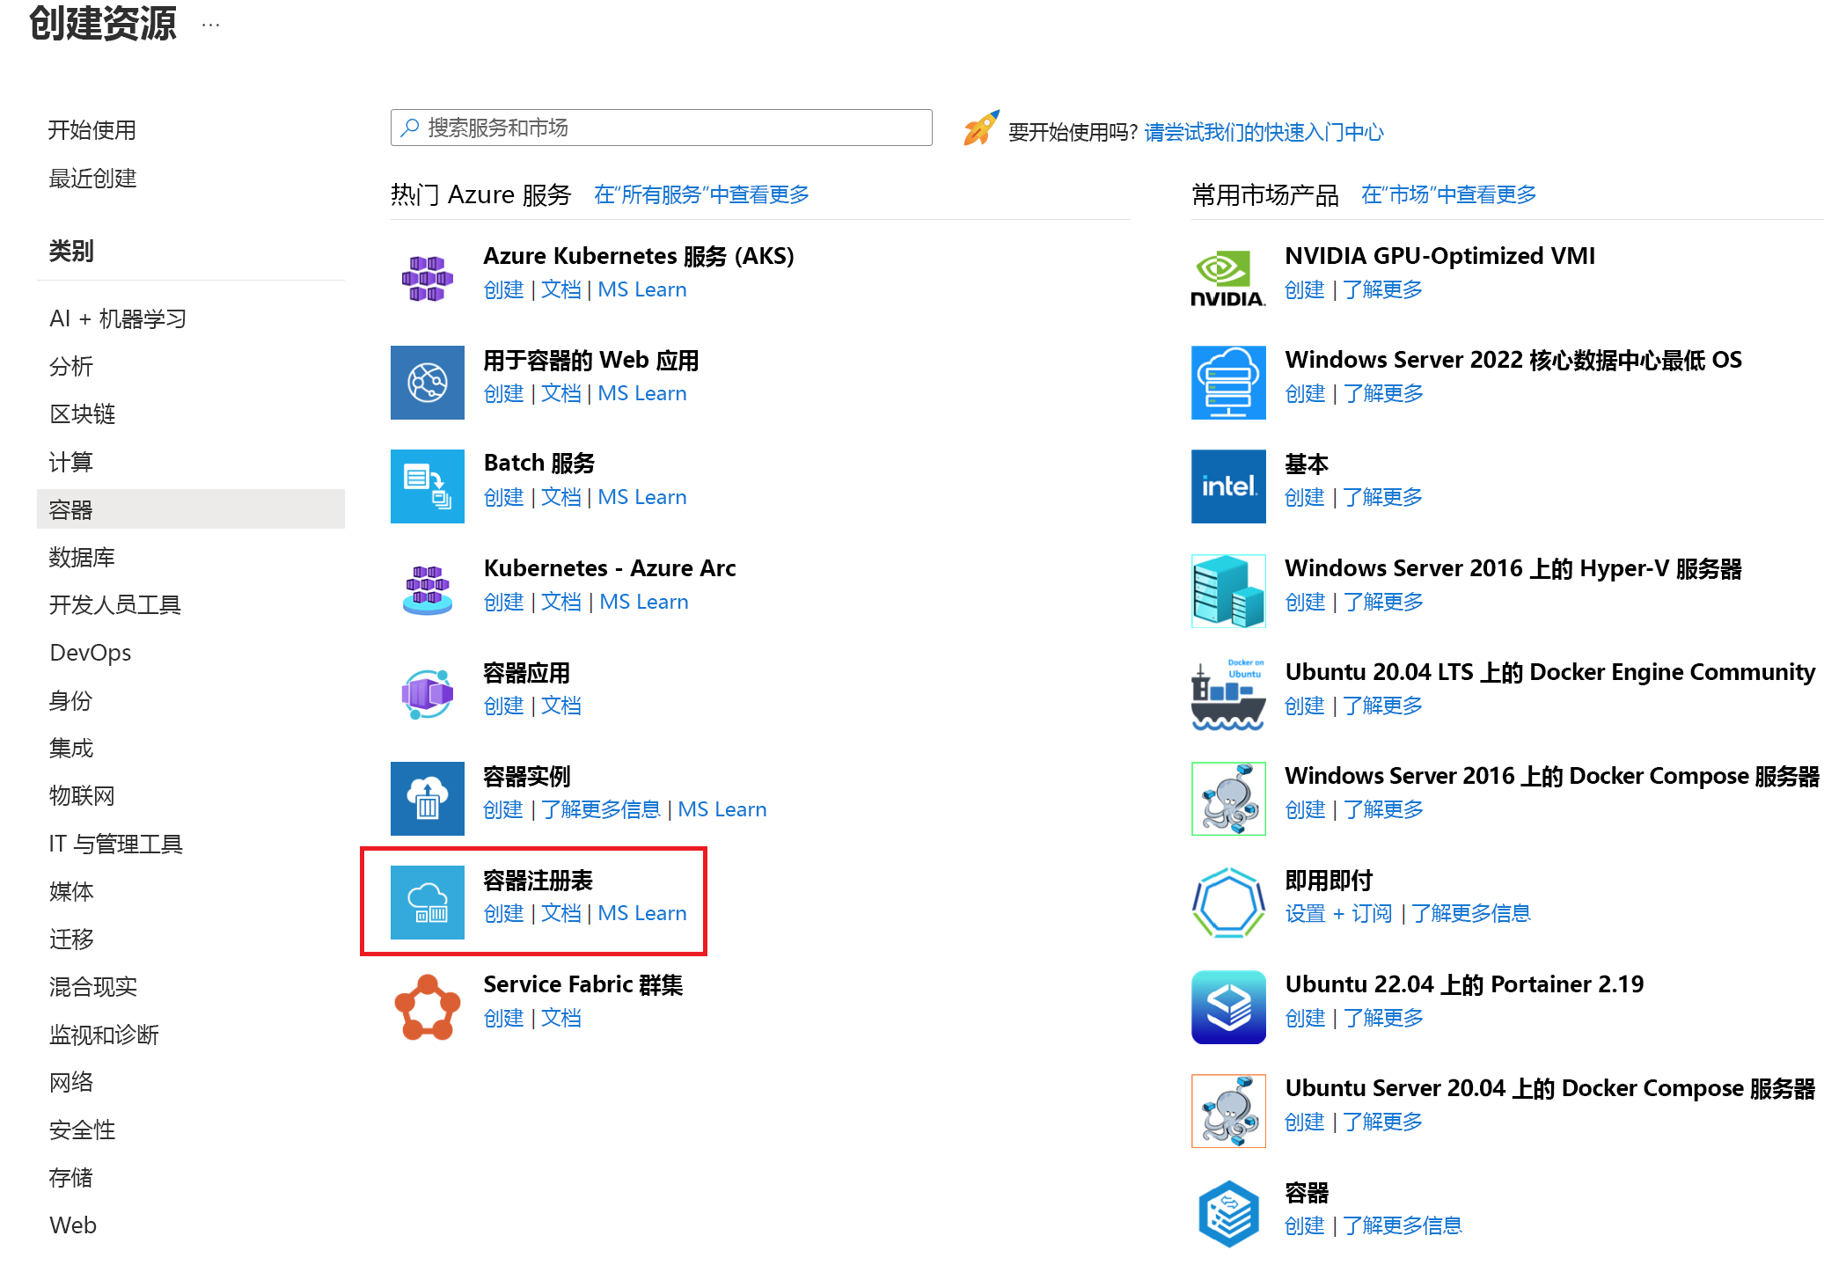This screenshot has width=1824, height=1265.
Task: Select the AI + 机器学习 category
Action: (x=118, y=318)
